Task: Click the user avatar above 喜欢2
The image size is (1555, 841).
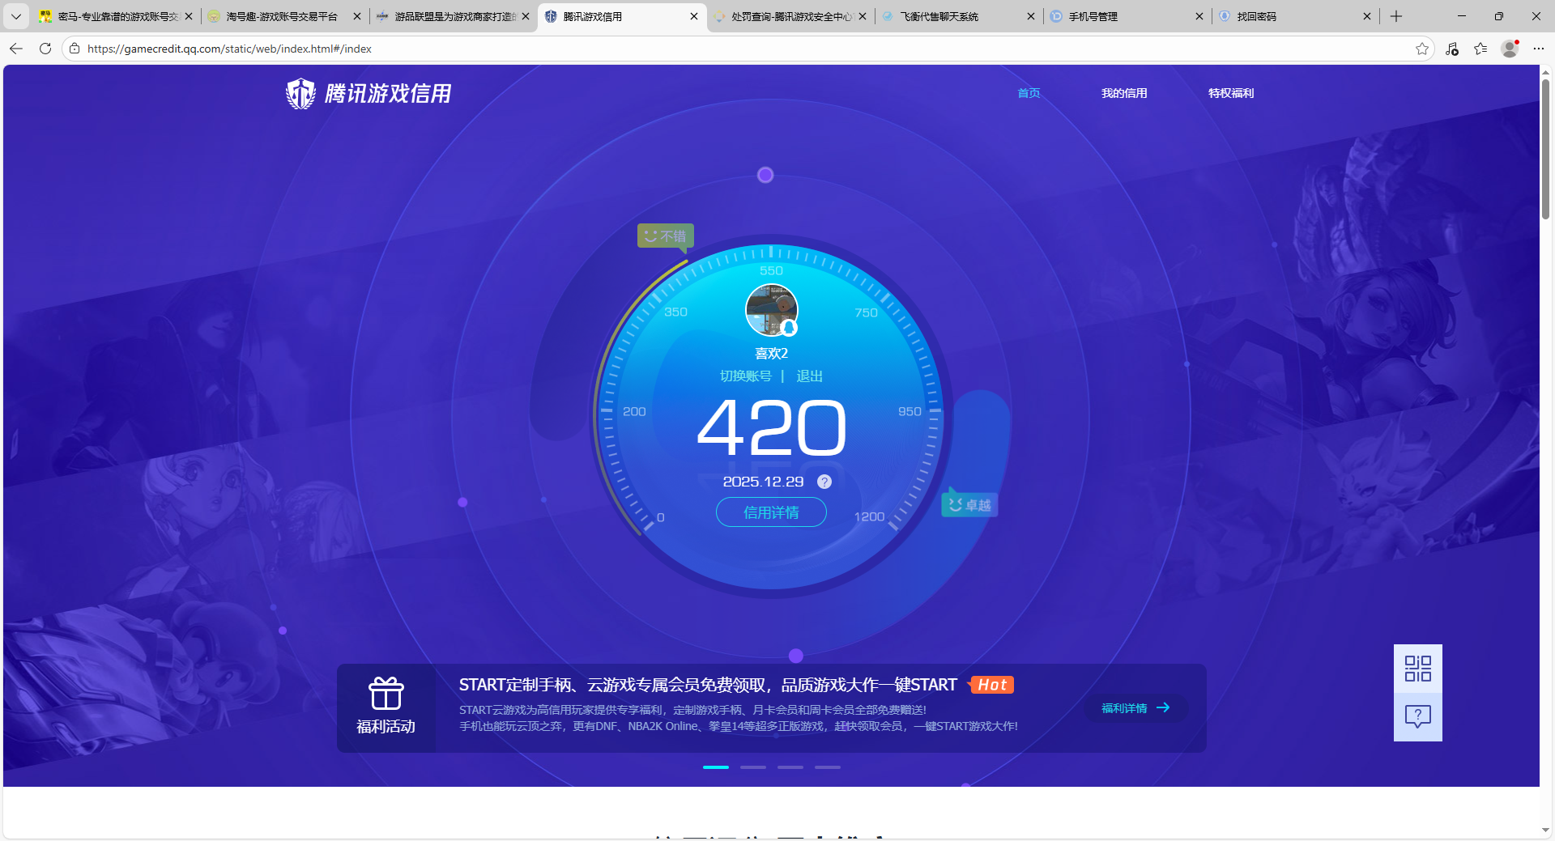Action: click(x=770, y=309)
